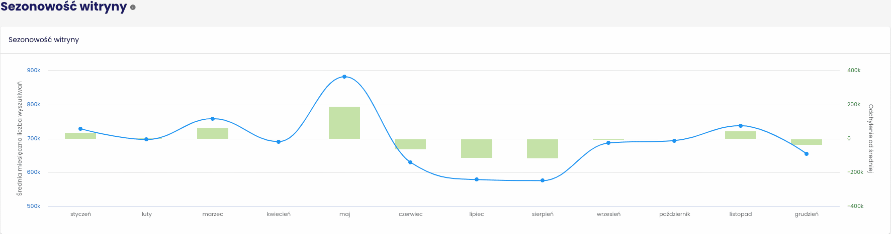This screenshot has width=891, height=234.
Task: Click the negative czerwiec deviation bar
Action: [x=410, y=144]
